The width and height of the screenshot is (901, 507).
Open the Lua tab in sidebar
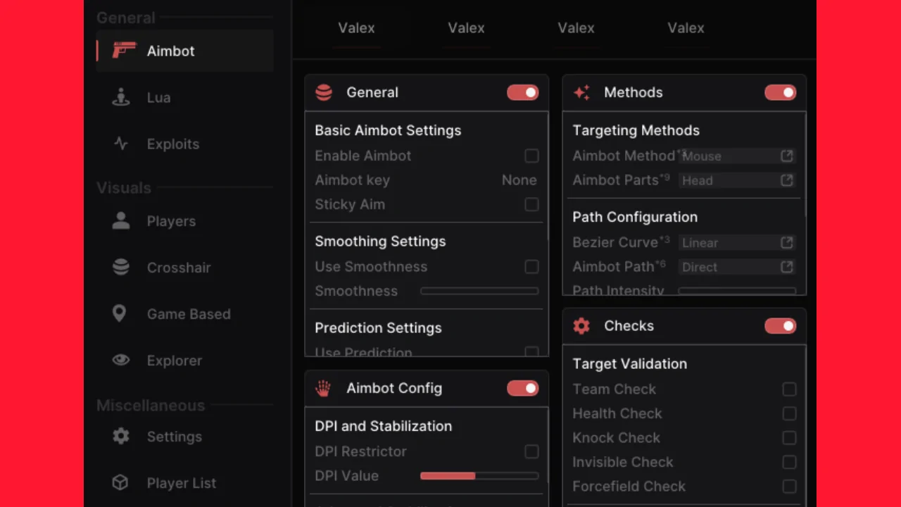click(184, 97)
